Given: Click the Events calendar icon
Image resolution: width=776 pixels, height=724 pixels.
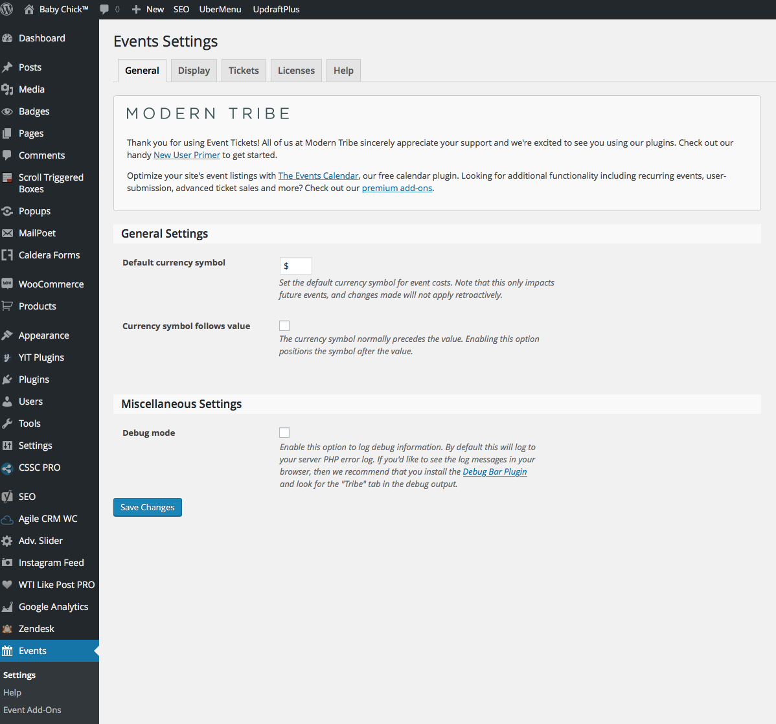Looking at the screenshot, I should tap(7, 651).
